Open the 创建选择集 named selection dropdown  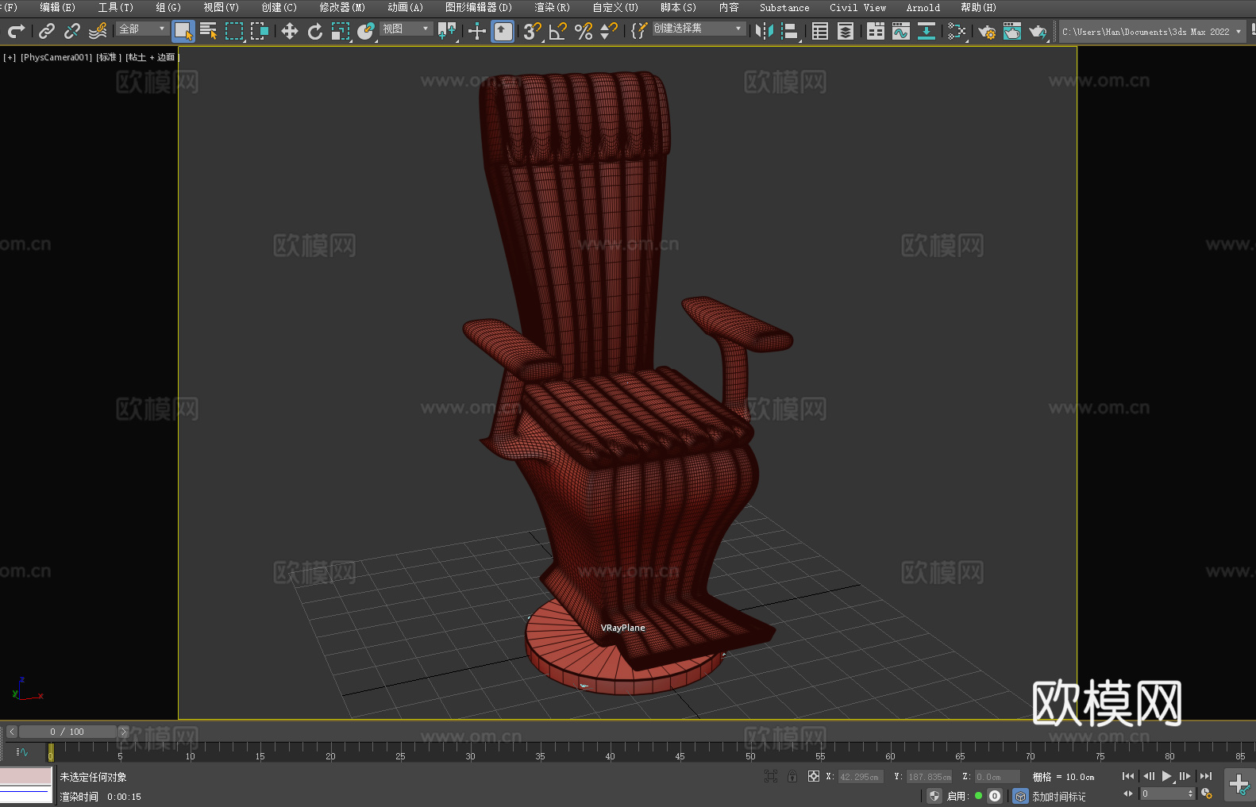[699, 29]
